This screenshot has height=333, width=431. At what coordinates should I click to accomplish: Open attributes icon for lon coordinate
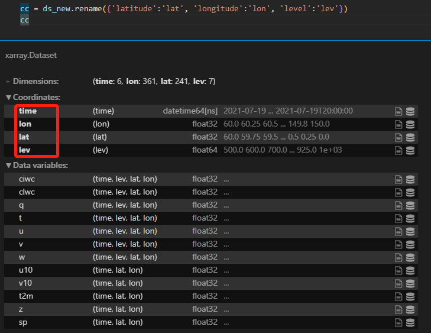click(x=399, y=124)
